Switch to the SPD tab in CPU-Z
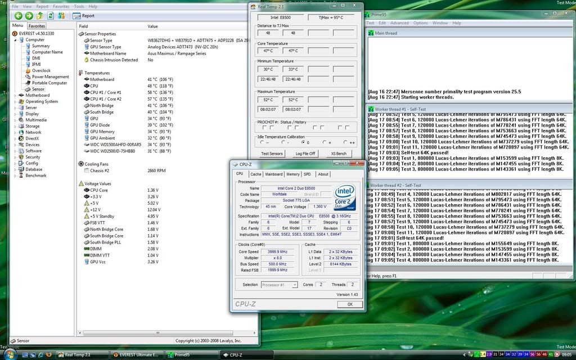 click(x=307, y=174)
